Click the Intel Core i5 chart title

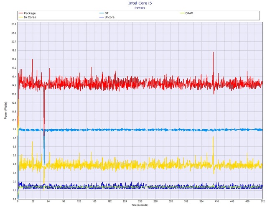pyautogui.click(x=140, y=3)
